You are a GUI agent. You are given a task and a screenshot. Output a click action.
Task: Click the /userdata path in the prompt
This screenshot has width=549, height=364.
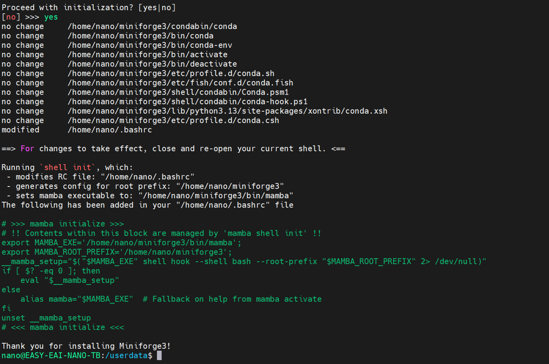126,355
